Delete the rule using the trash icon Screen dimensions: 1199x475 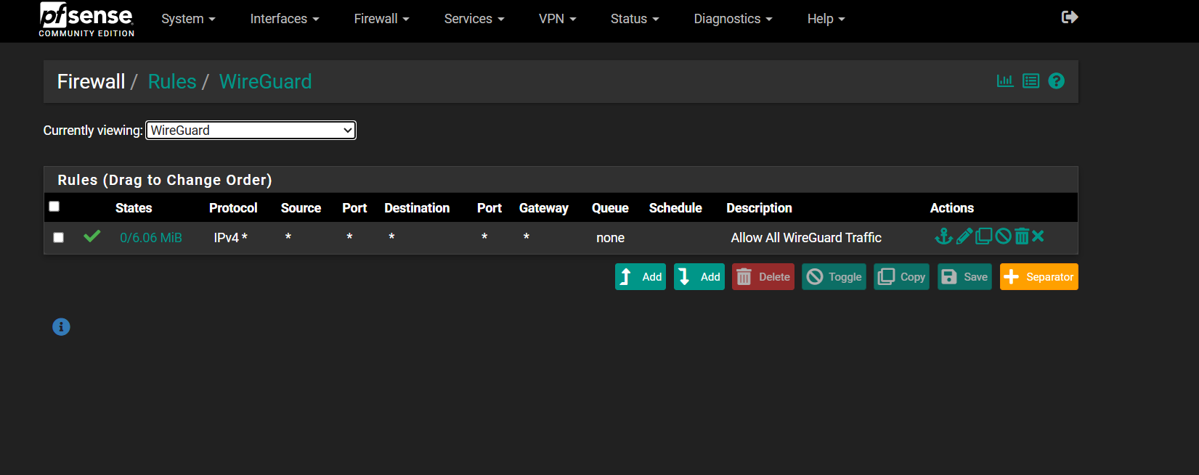tap(1022, 236)
